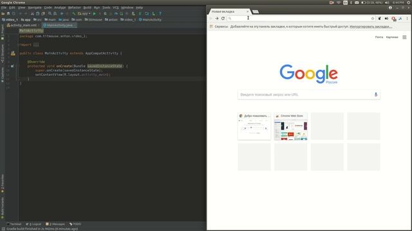Toggle the Terminal tool window
This screenshot has height=231, width=412.
click(x=14, y=224)
